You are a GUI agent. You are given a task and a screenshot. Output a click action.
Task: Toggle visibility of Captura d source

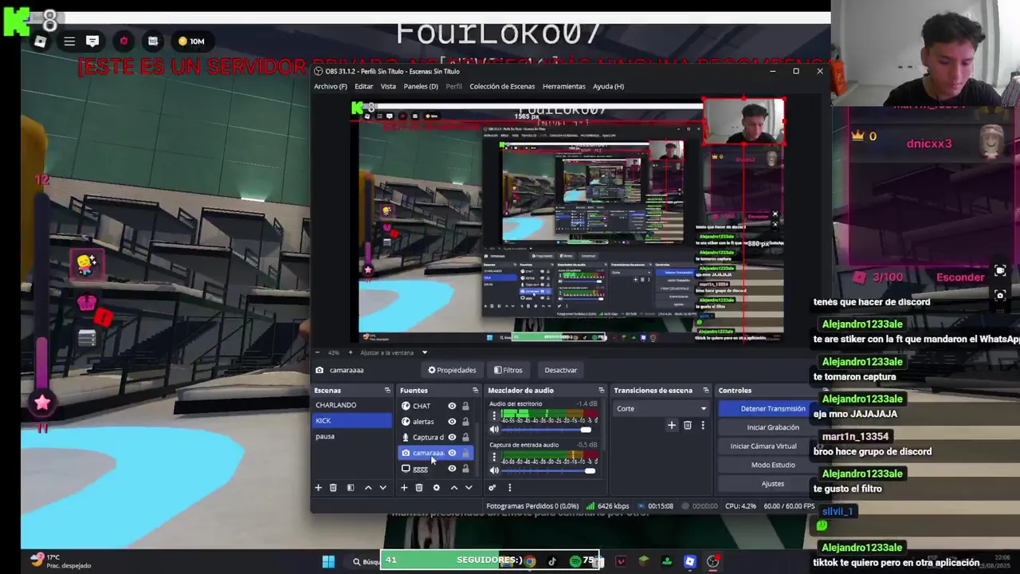tap(452, 437)
